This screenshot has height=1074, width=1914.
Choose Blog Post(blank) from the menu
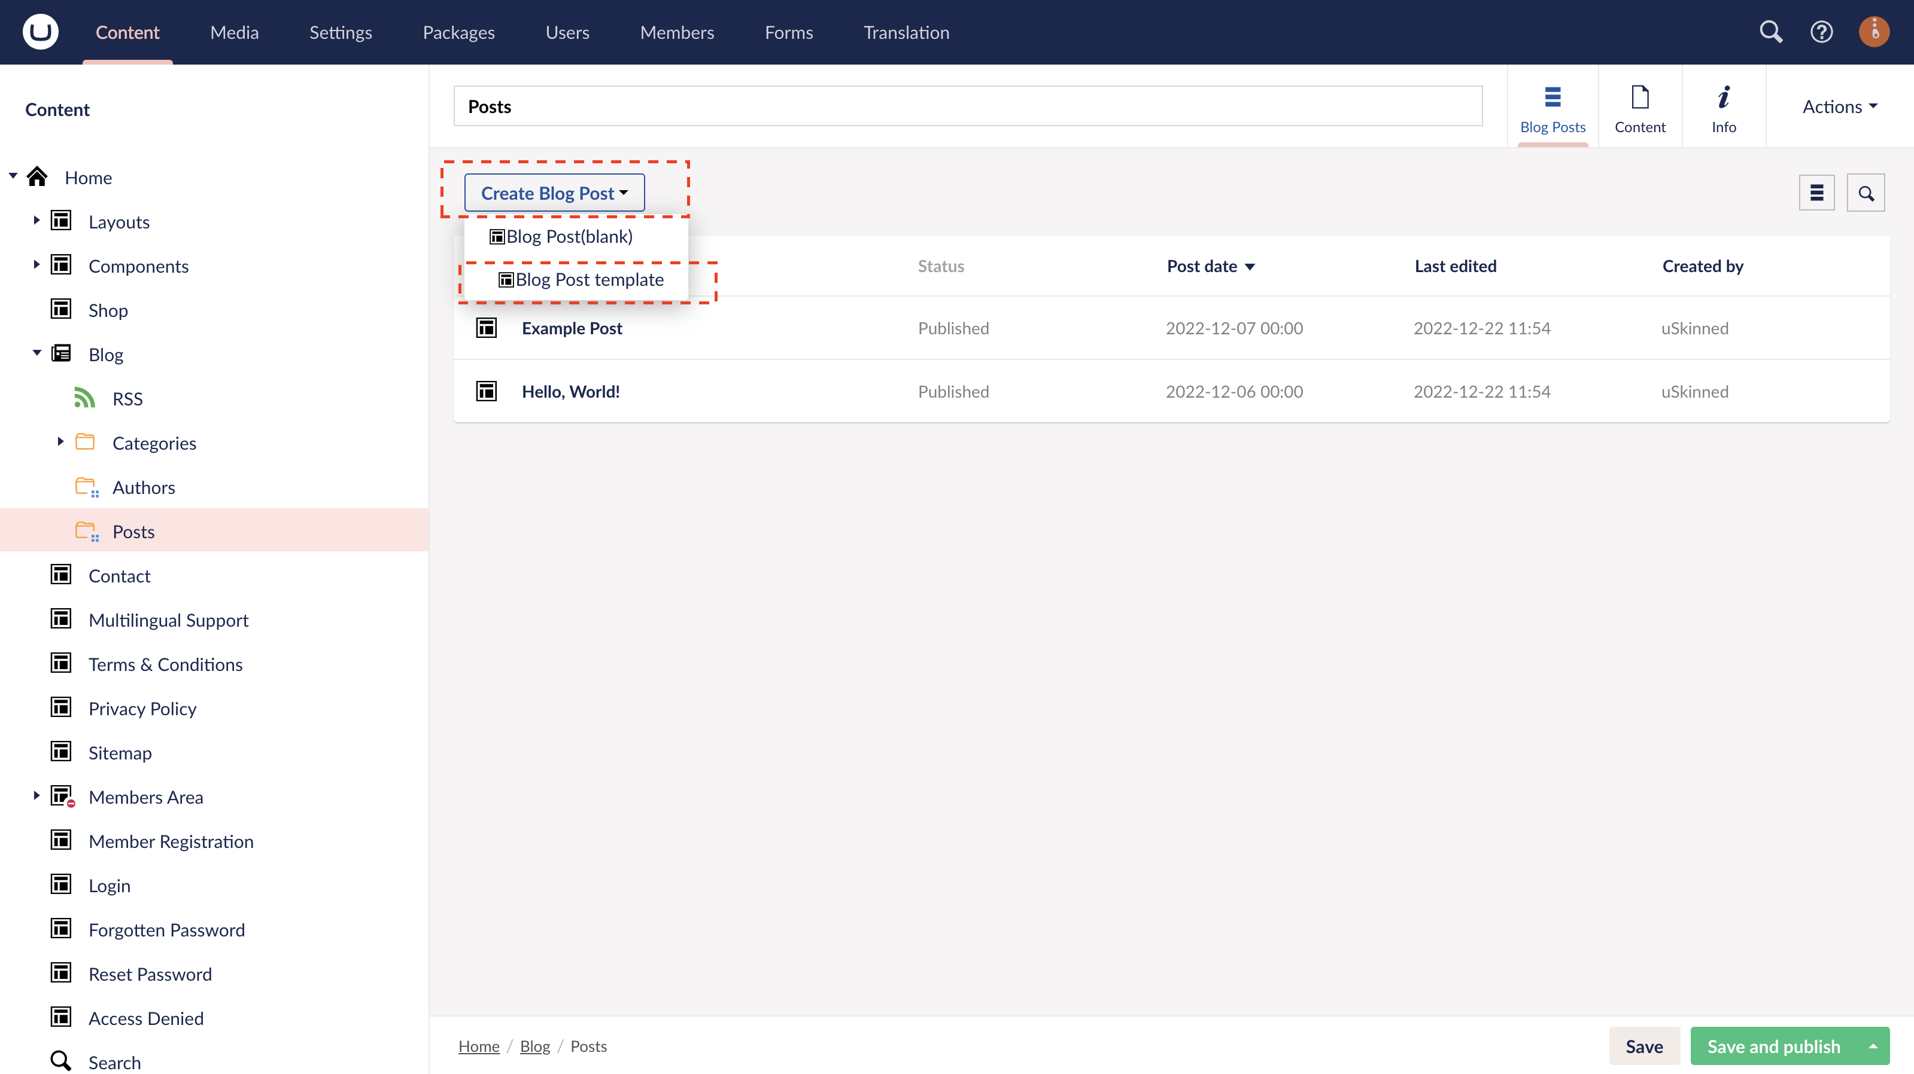[x=561, y=237]
